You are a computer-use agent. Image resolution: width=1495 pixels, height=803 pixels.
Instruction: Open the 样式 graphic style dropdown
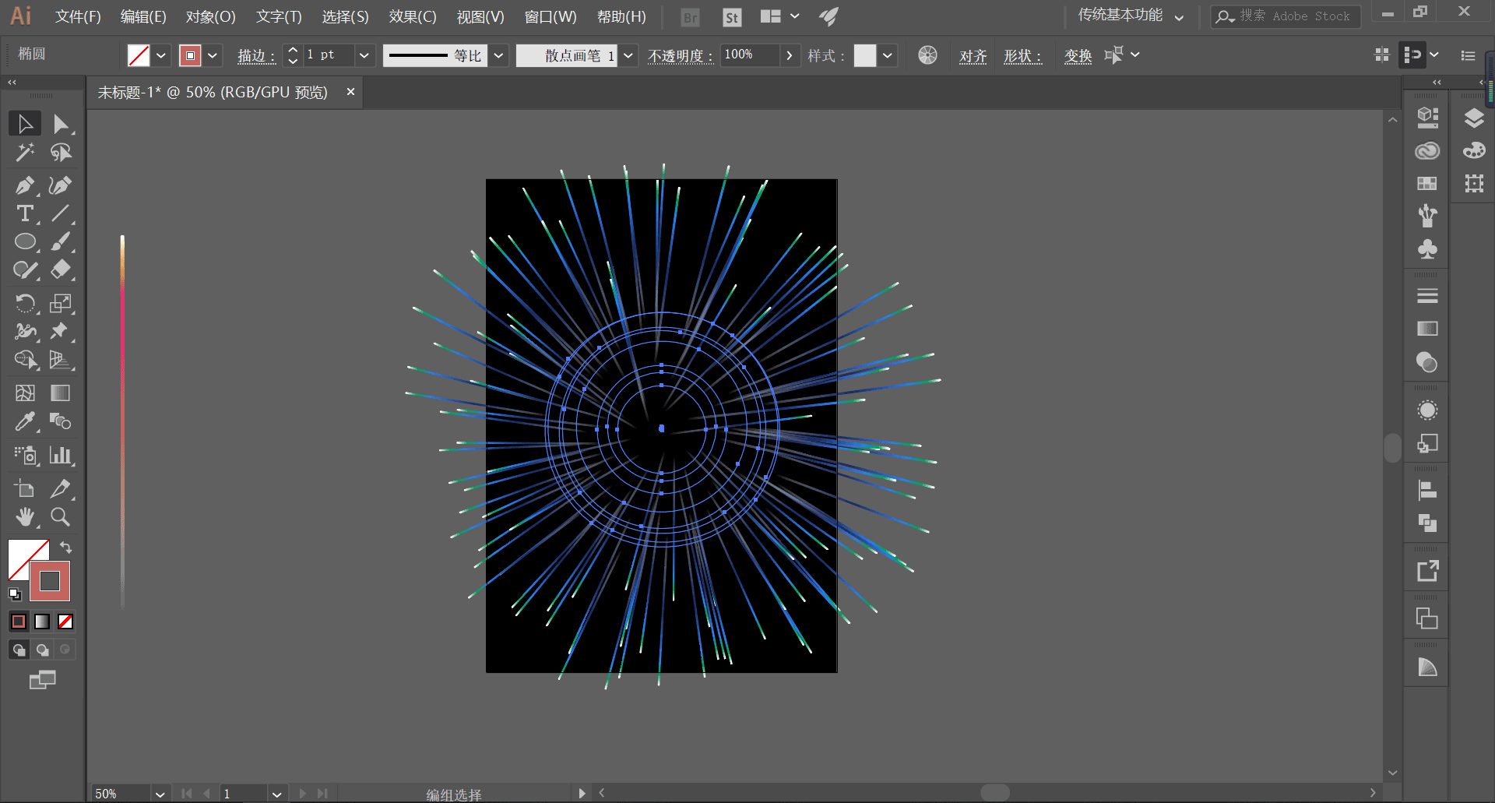point(887,56)
